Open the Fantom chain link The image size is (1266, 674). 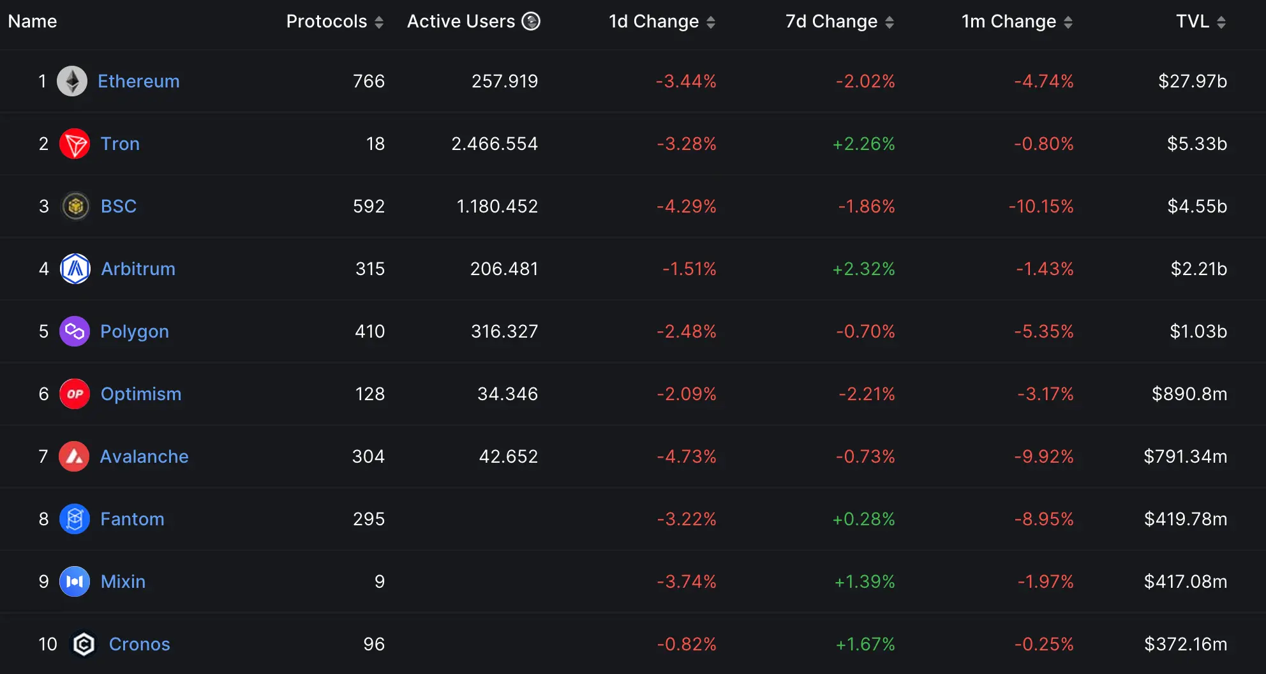pyautogui.click(x=132, y=519)
